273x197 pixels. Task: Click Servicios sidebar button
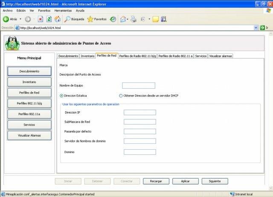(x=29, y=125)
